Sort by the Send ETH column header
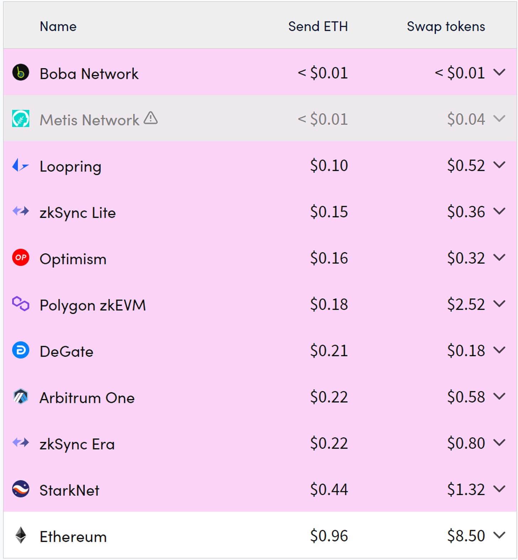 (318, 26)
